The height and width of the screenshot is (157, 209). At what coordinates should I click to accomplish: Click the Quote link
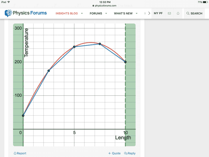114,153
